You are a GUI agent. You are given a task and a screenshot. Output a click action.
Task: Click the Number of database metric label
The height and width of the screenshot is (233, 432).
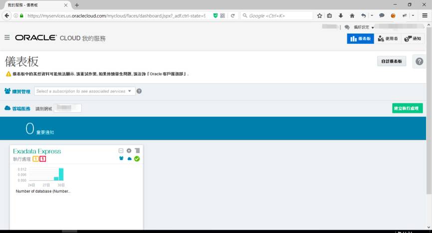(x=43, y=191)
